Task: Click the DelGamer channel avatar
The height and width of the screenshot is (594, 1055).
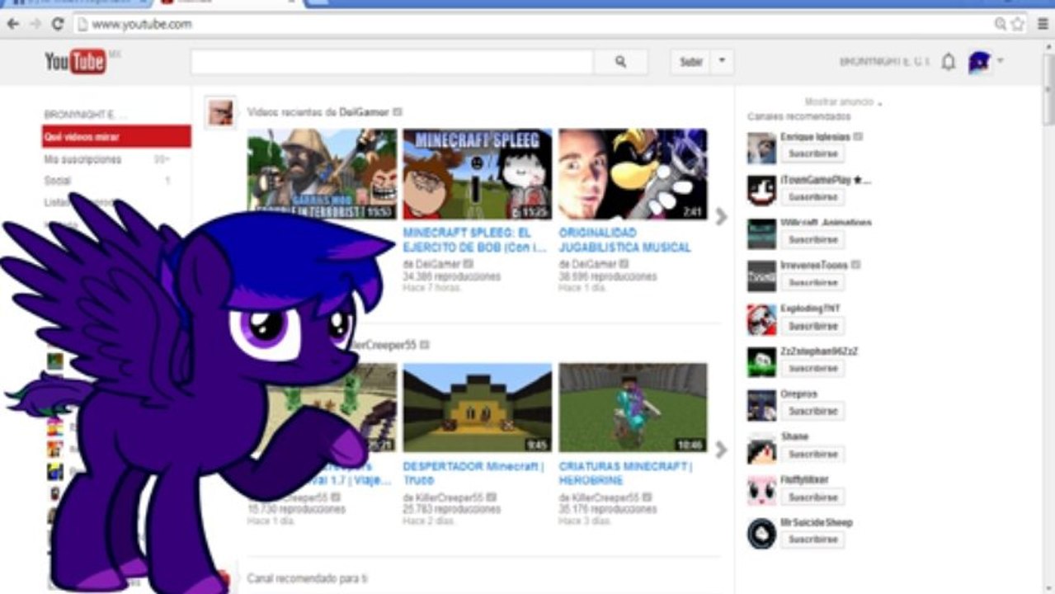Action: pyautogui.click(x=220, y=112)
